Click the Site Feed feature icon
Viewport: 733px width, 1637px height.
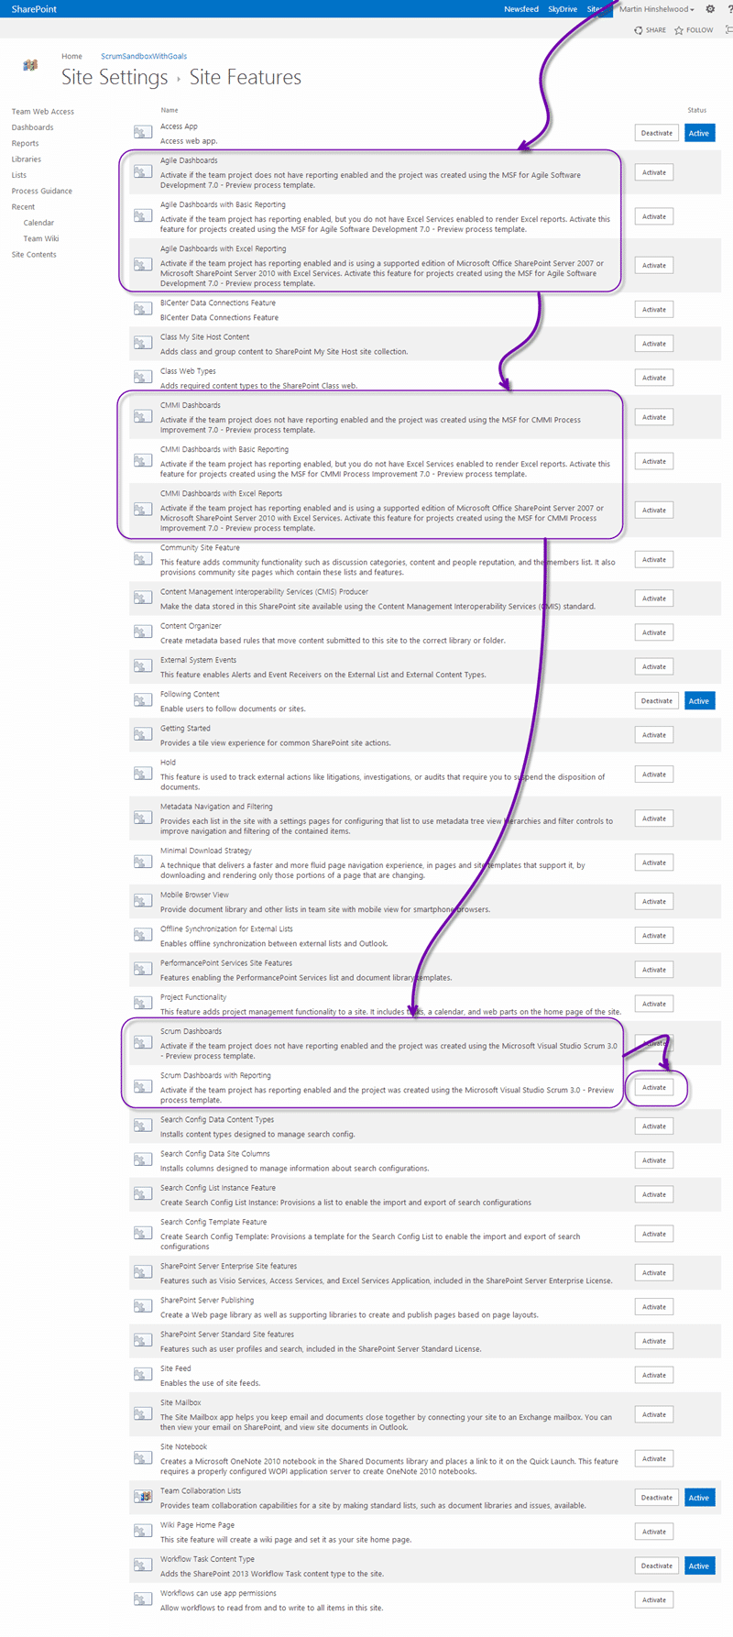point(142,1375)
